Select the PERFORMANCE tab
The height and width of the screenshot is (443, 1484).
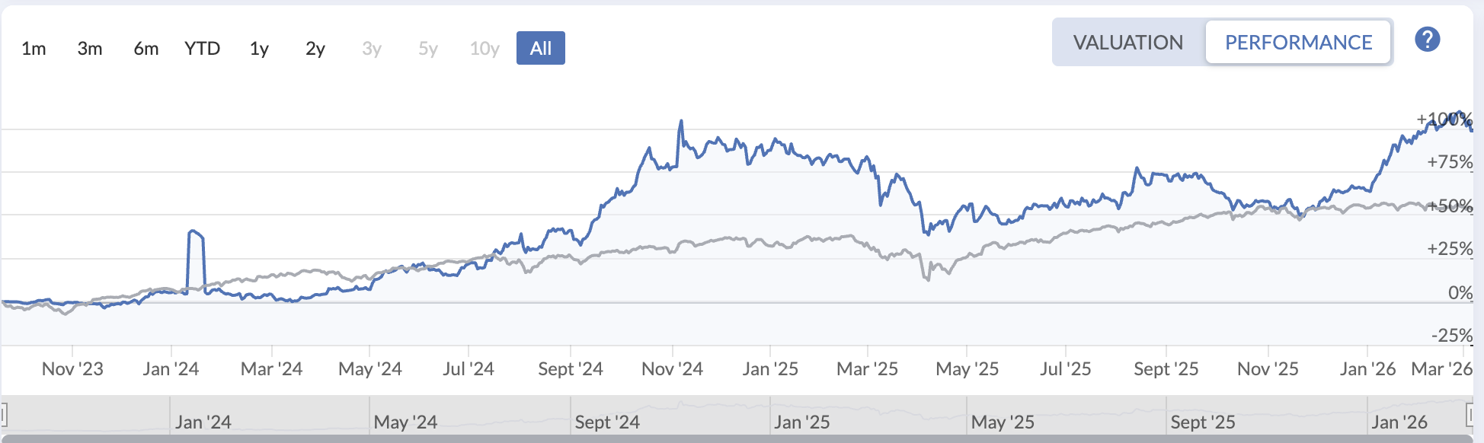pyautogui.click(x=1298, y=42)
